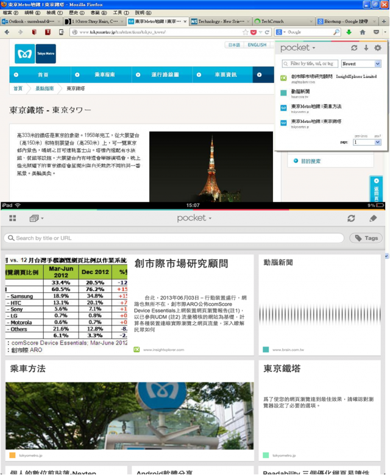This screenshot has width=390, height=475.
Task: Reload the page with the address bar refresh icon
Action: [267, 32]
